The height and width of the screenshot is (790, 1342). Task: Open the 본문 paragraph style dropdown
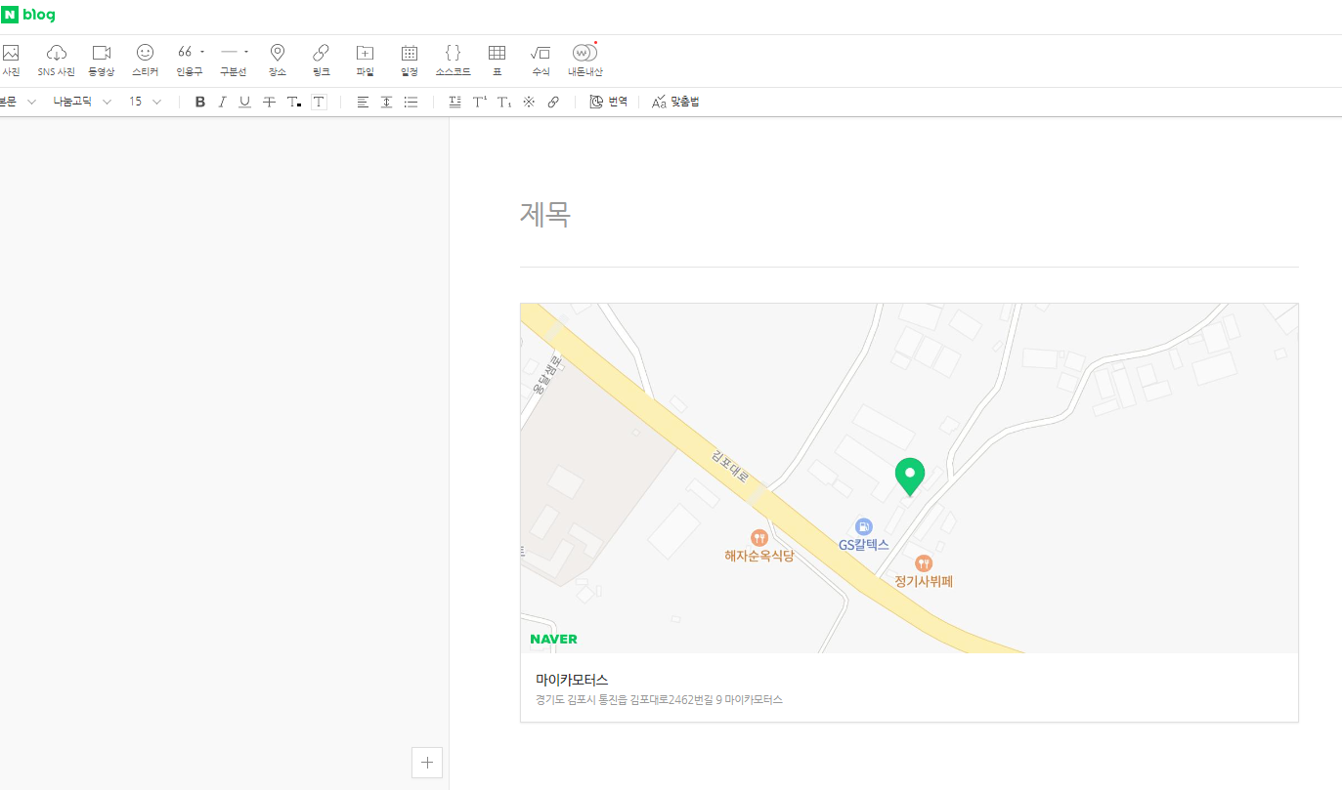[18, 102]
